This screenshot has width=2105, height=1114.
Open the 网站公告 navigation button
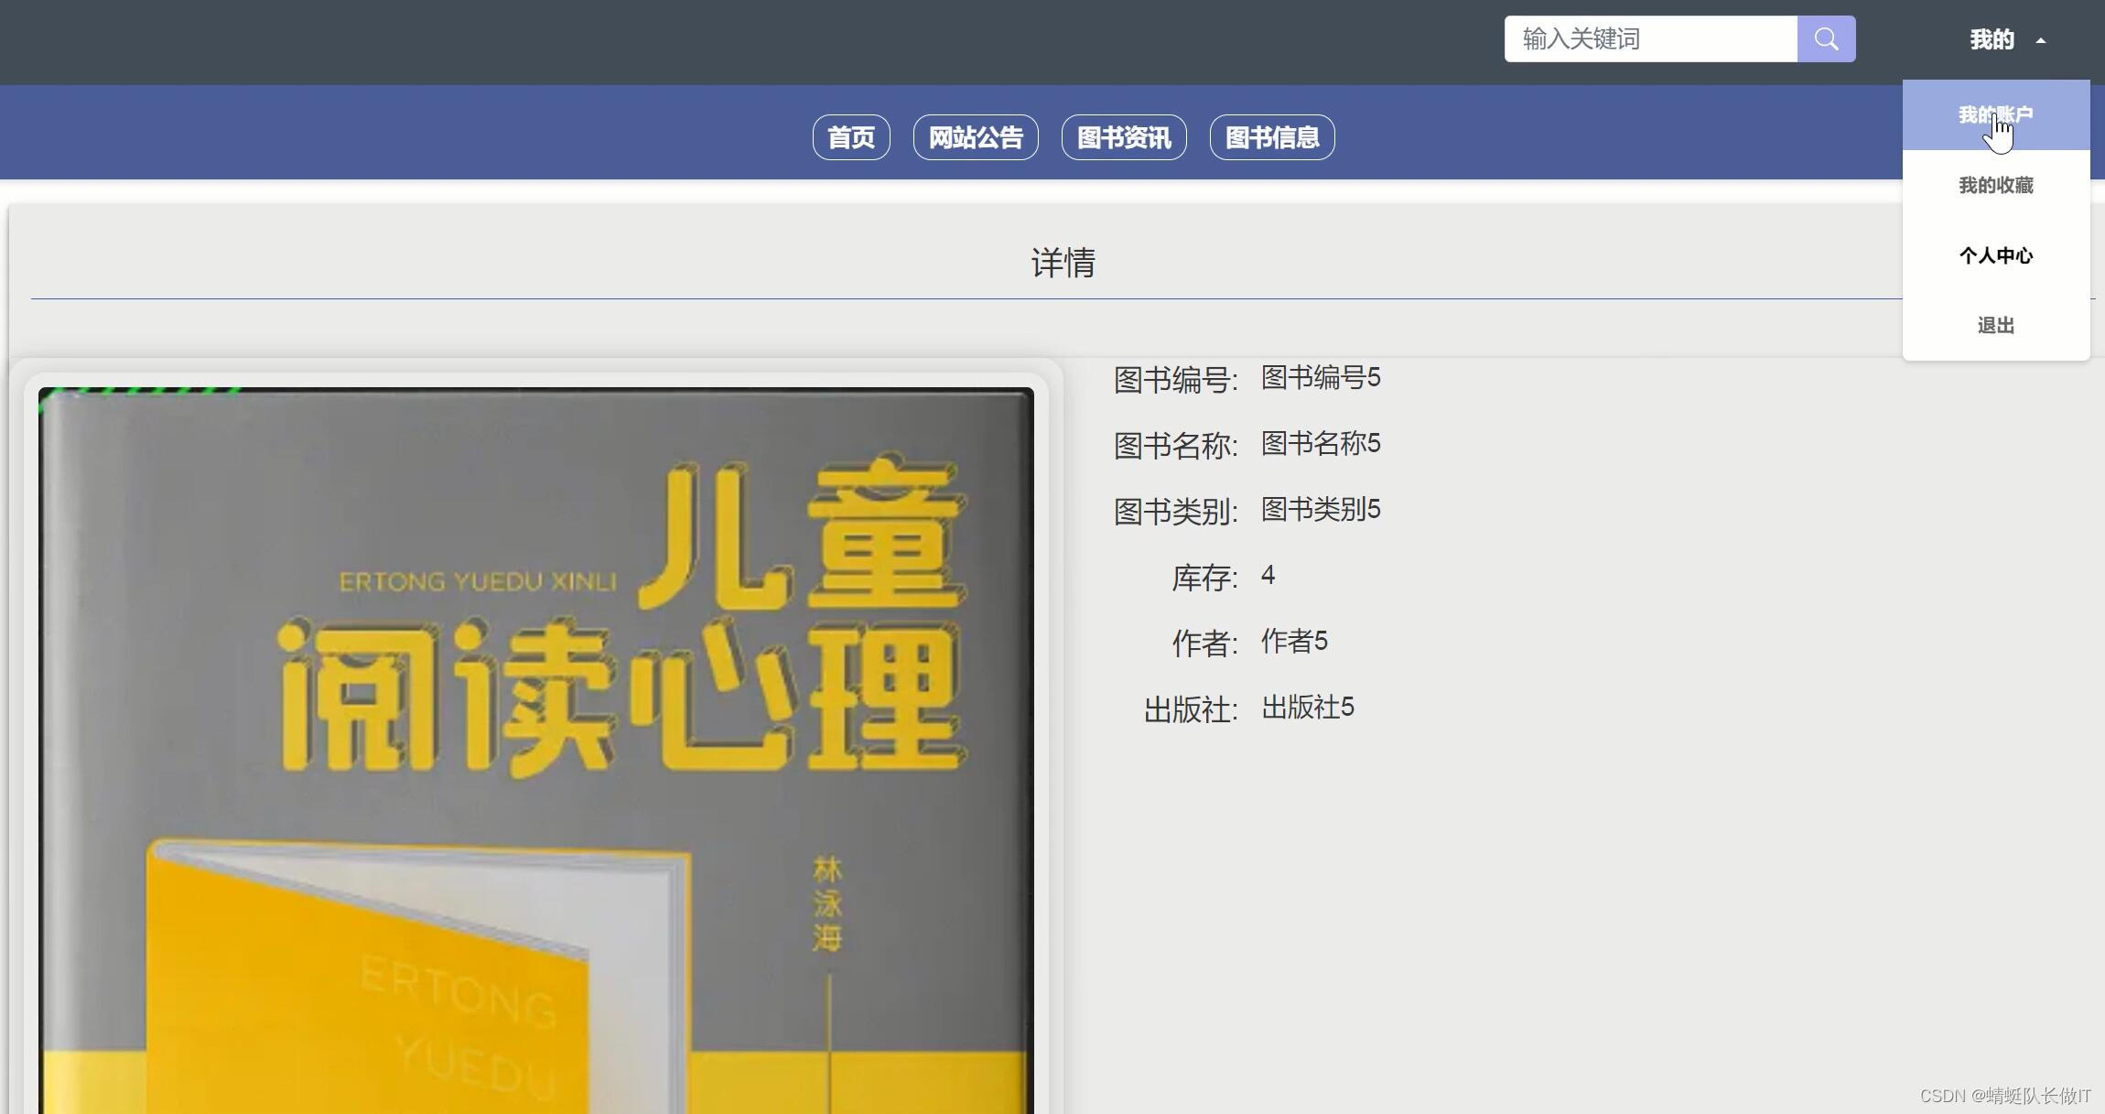pyautogui.click(x=976, y=138)
